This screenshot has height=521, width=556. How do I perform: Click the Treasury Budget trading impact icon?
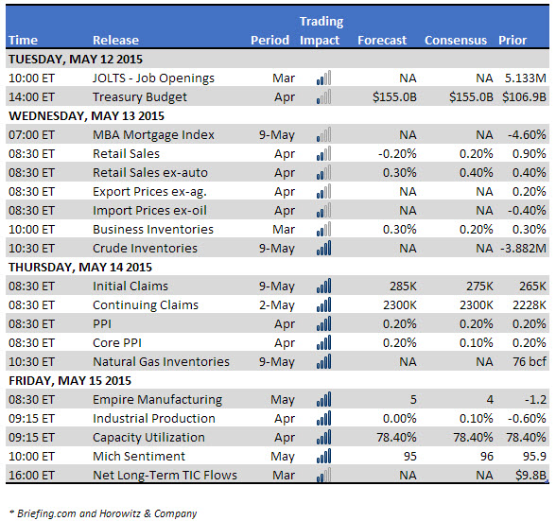pyautogui.click(x=323, y=96)
